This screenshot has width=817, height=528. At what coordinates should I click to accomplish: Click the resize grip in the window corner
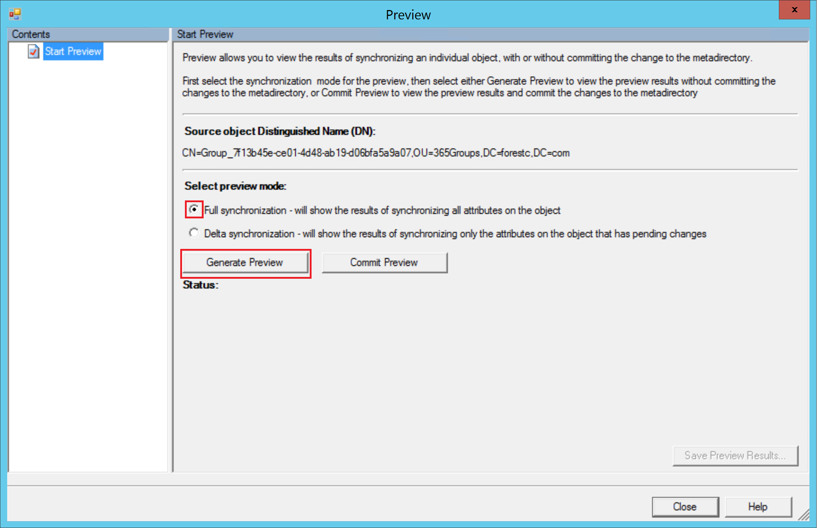click(x=804, y=515)
